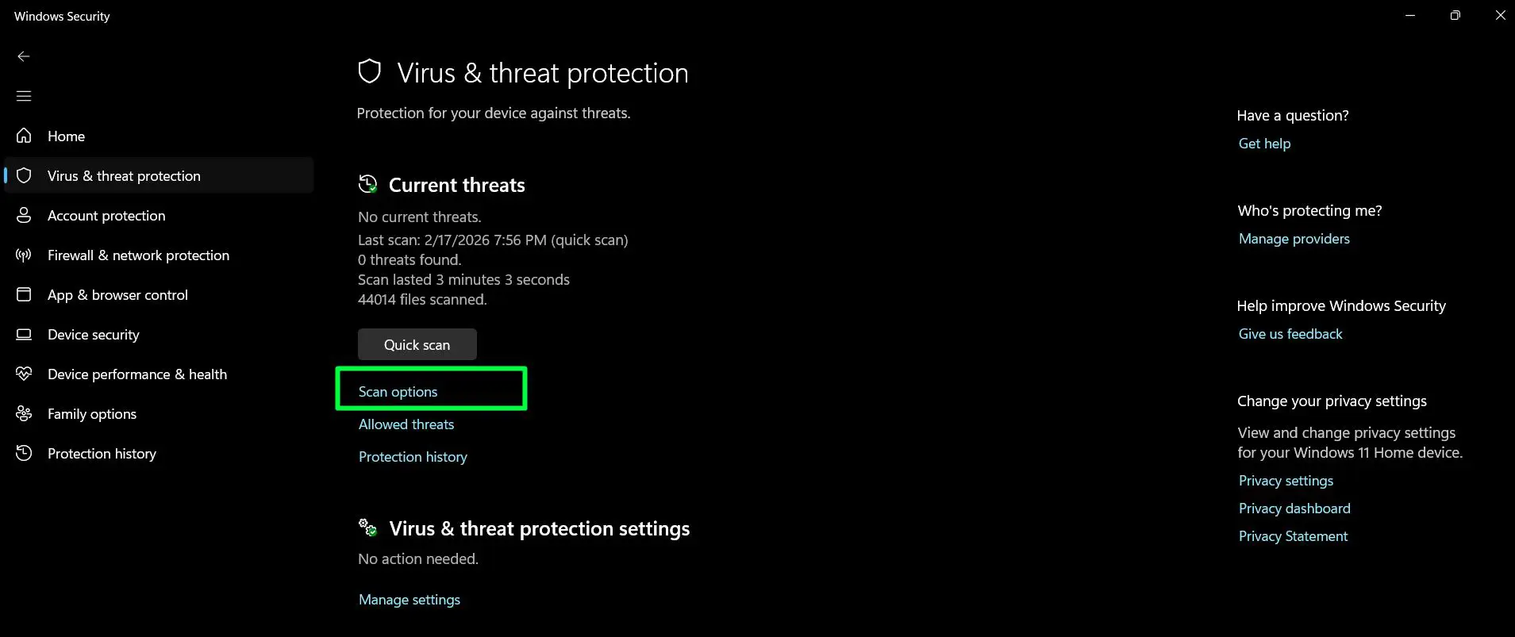Viewport: 1515px width, 637px height.
Task: Click the Device security laptop icon
Action: (24, 334)
